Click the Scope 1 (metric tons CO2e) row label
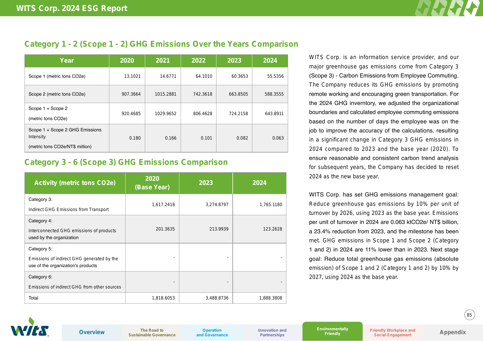The image size is (483, 341). tap(57, 76)
